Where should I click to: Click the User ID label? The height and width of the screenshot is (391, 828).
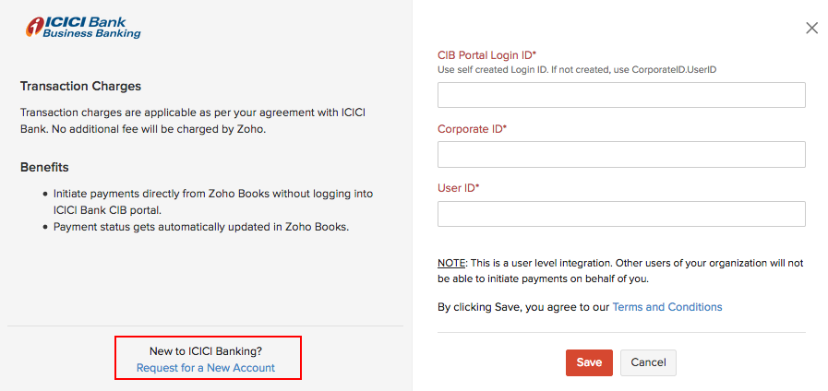tap(458, 188)
